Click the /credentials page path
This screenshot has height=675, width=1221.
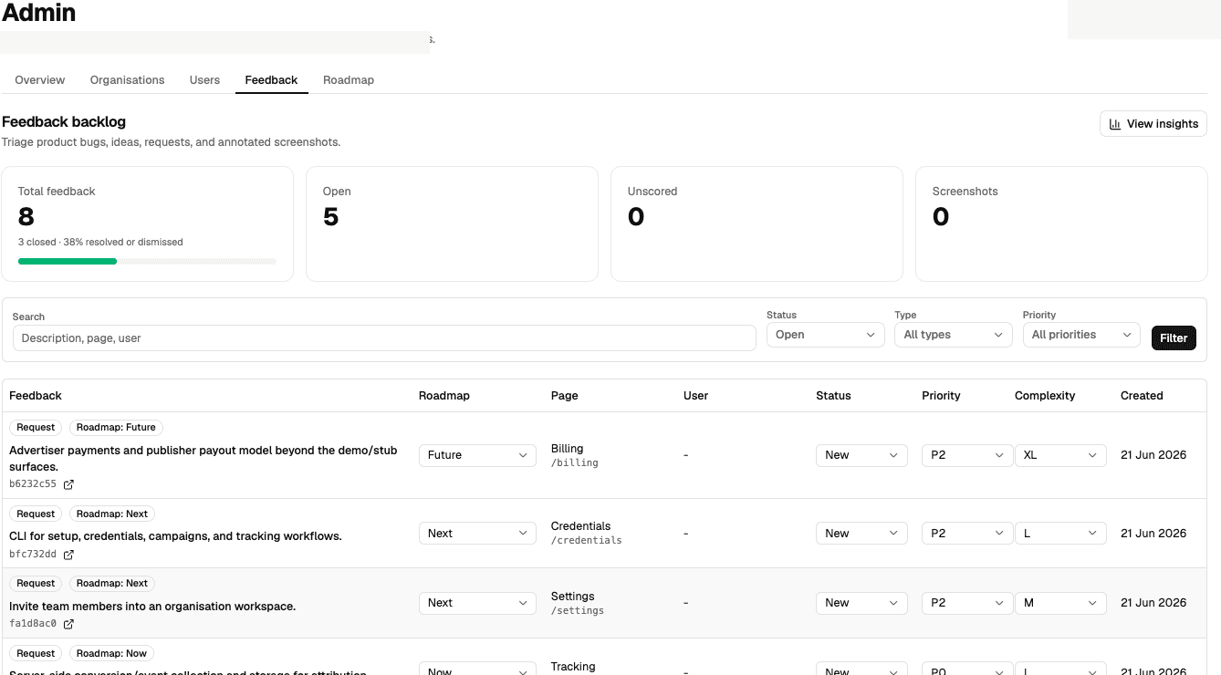[587, 541]
